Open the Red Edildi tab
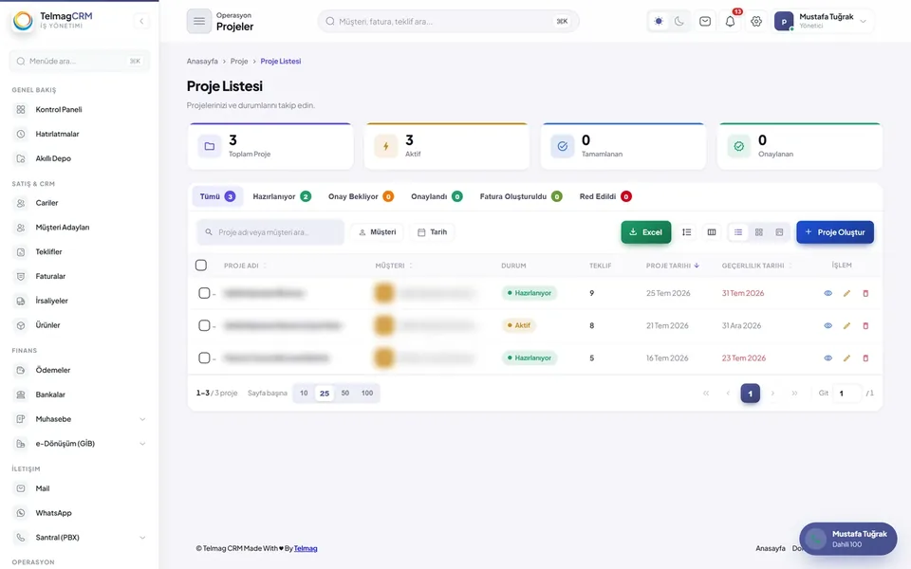 pos(605,196)
